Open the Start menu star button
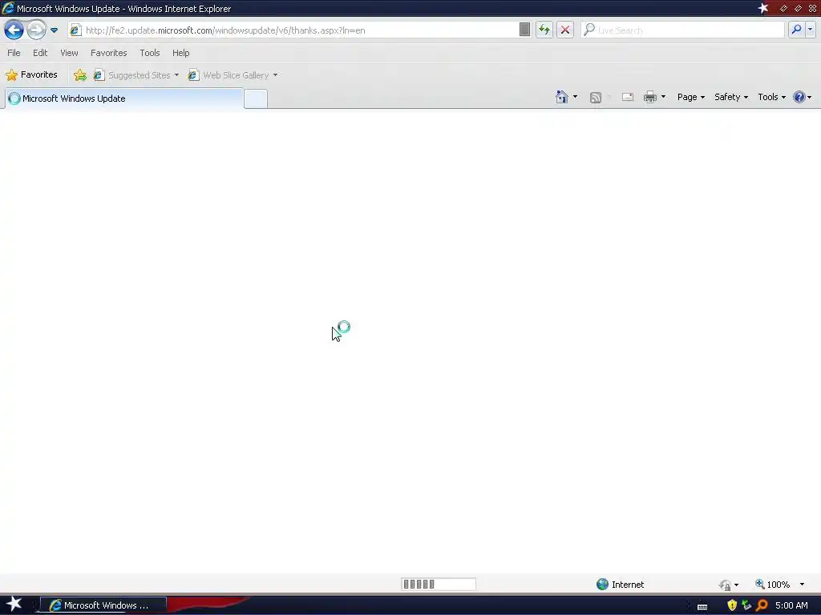Screen dimensions: 821x615 14,605
